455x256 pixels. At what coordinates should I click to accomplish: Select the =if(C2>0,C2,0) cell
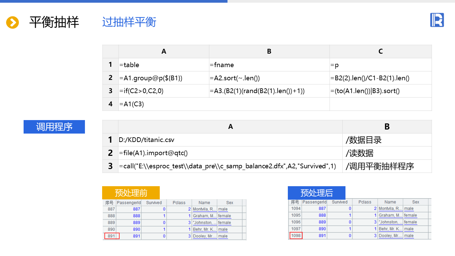pyautogui.click(x=164, y=91)
